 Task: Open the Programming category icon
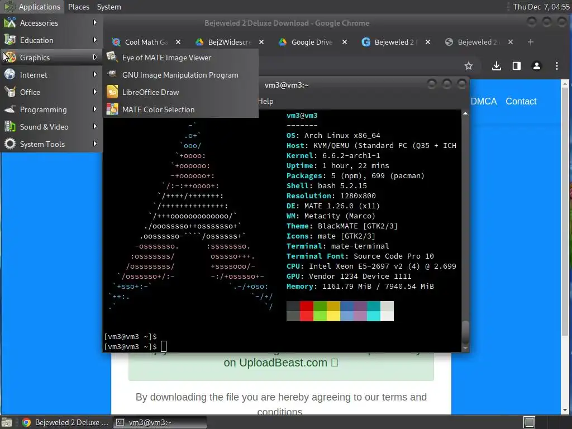point(10,109)
